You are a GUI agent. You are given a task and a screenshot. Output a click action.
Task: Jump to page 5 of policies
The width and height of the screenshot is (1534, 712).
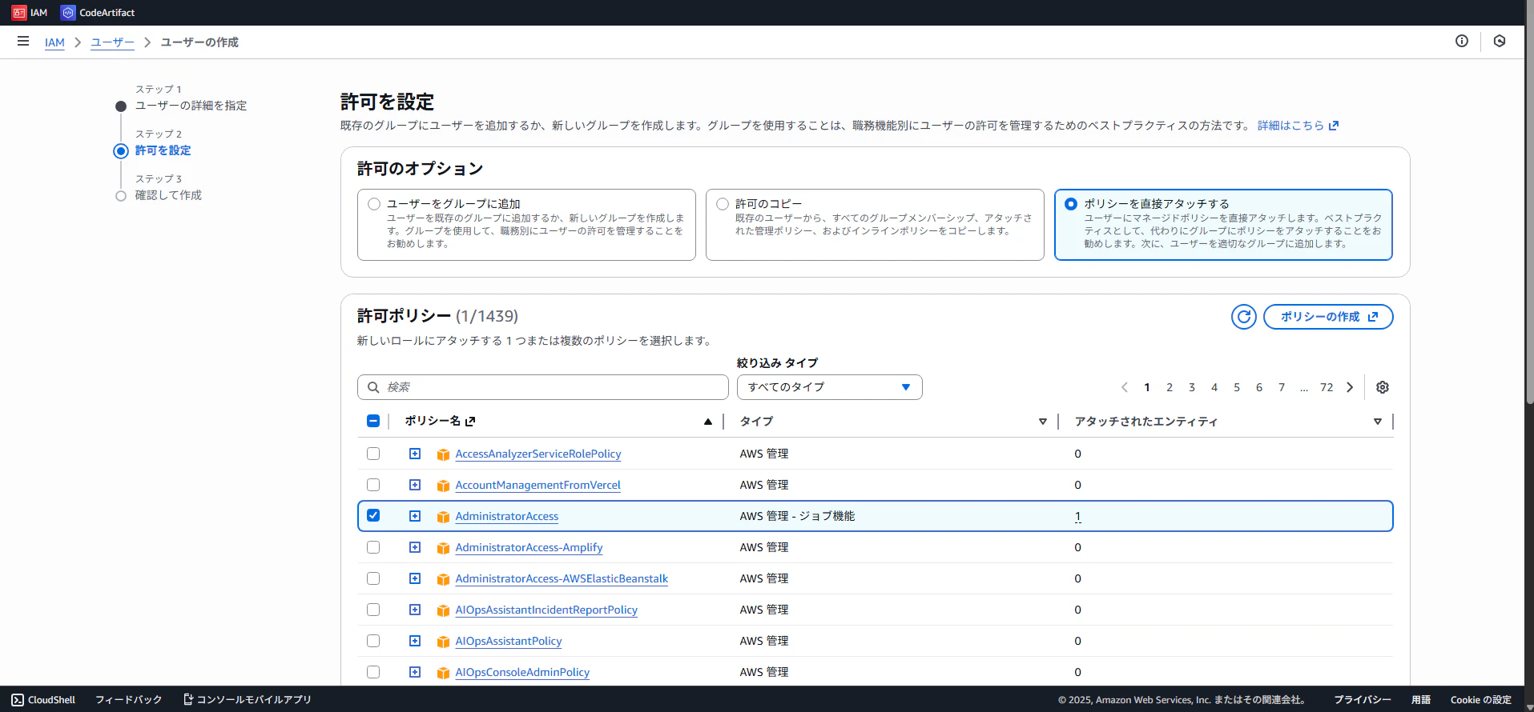tap(1237, 387)
